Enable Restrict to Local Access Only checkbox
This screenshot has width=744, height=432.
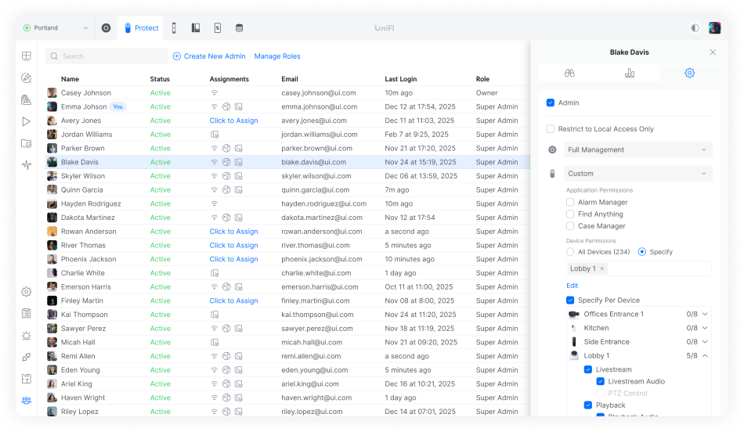tap(551, 129)
